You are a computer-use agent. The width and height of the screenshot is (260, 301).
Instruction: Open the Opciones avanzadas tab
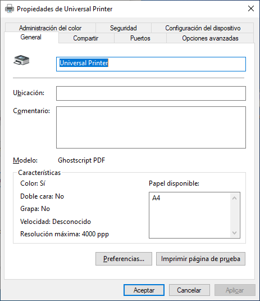coord(210,38)
